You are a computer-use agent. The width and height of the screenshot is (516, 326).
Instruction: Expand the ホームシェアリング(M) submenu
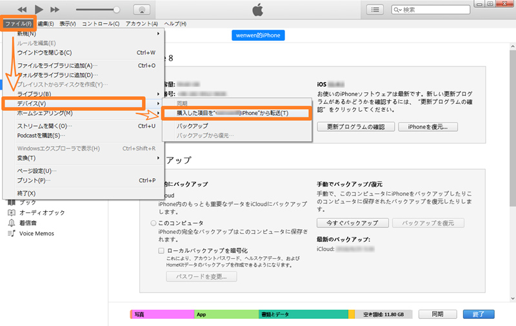158,113
